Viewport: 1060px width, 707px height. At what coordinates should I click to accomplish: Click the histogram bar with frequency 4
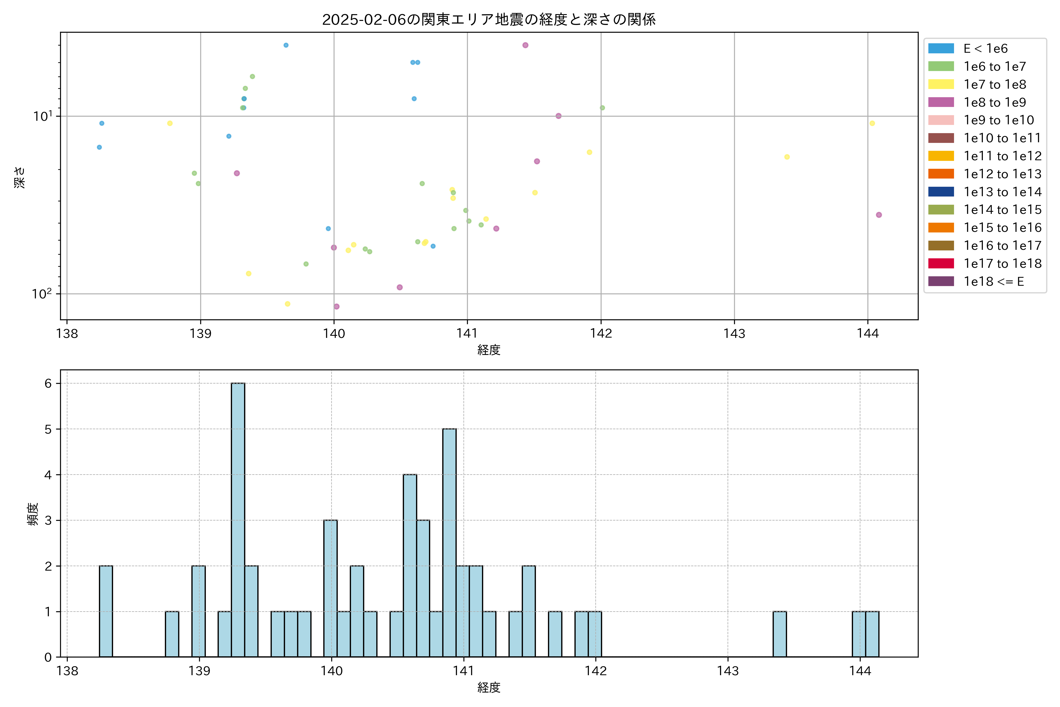pos(410,565)
